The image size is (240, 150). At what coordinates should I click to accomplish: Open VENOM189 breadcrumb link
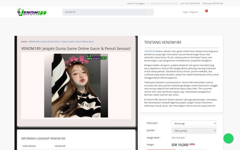(x=34, y=41)
